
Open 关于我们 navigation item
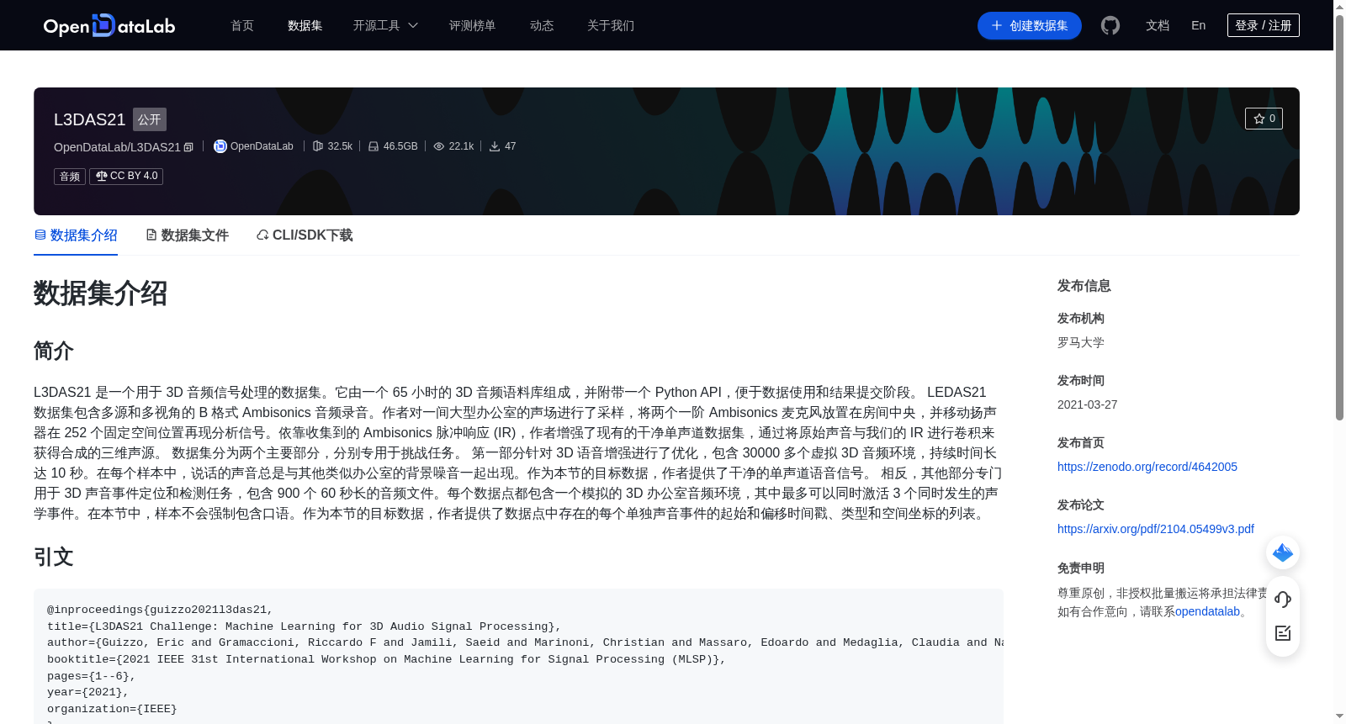(611, 25)
